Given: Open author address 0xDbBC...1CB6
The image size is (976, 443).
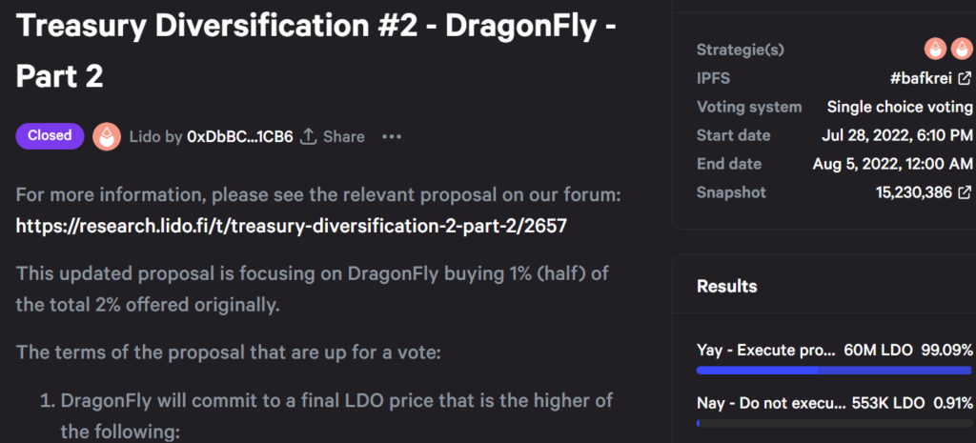Looking at the screenshot, I should tap(239, 137).
